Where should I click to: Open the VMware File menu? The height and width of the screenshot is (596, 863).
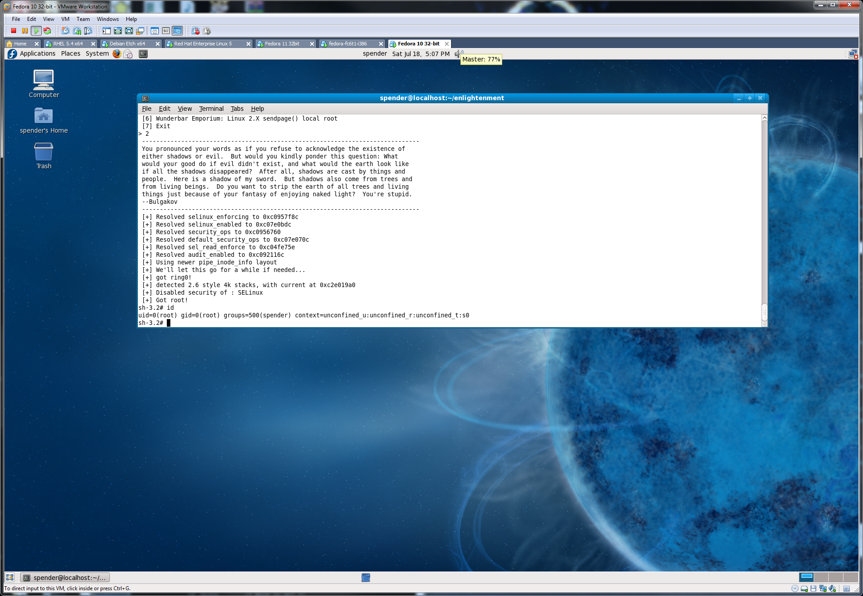(x=16, y=19)
